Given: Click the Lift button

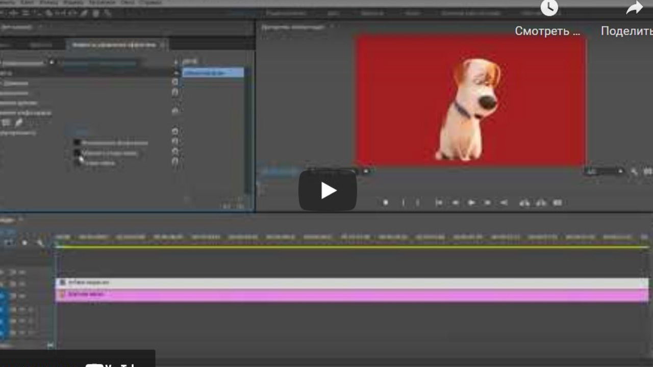Looking at the screenshot, I should coord(524,203).
